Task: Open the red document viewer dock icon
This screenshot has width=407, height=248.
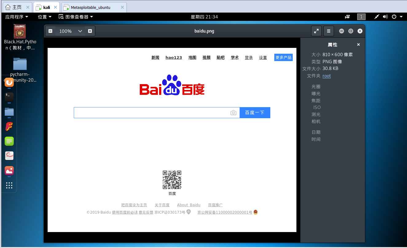Action: click(x=9, y=156)
